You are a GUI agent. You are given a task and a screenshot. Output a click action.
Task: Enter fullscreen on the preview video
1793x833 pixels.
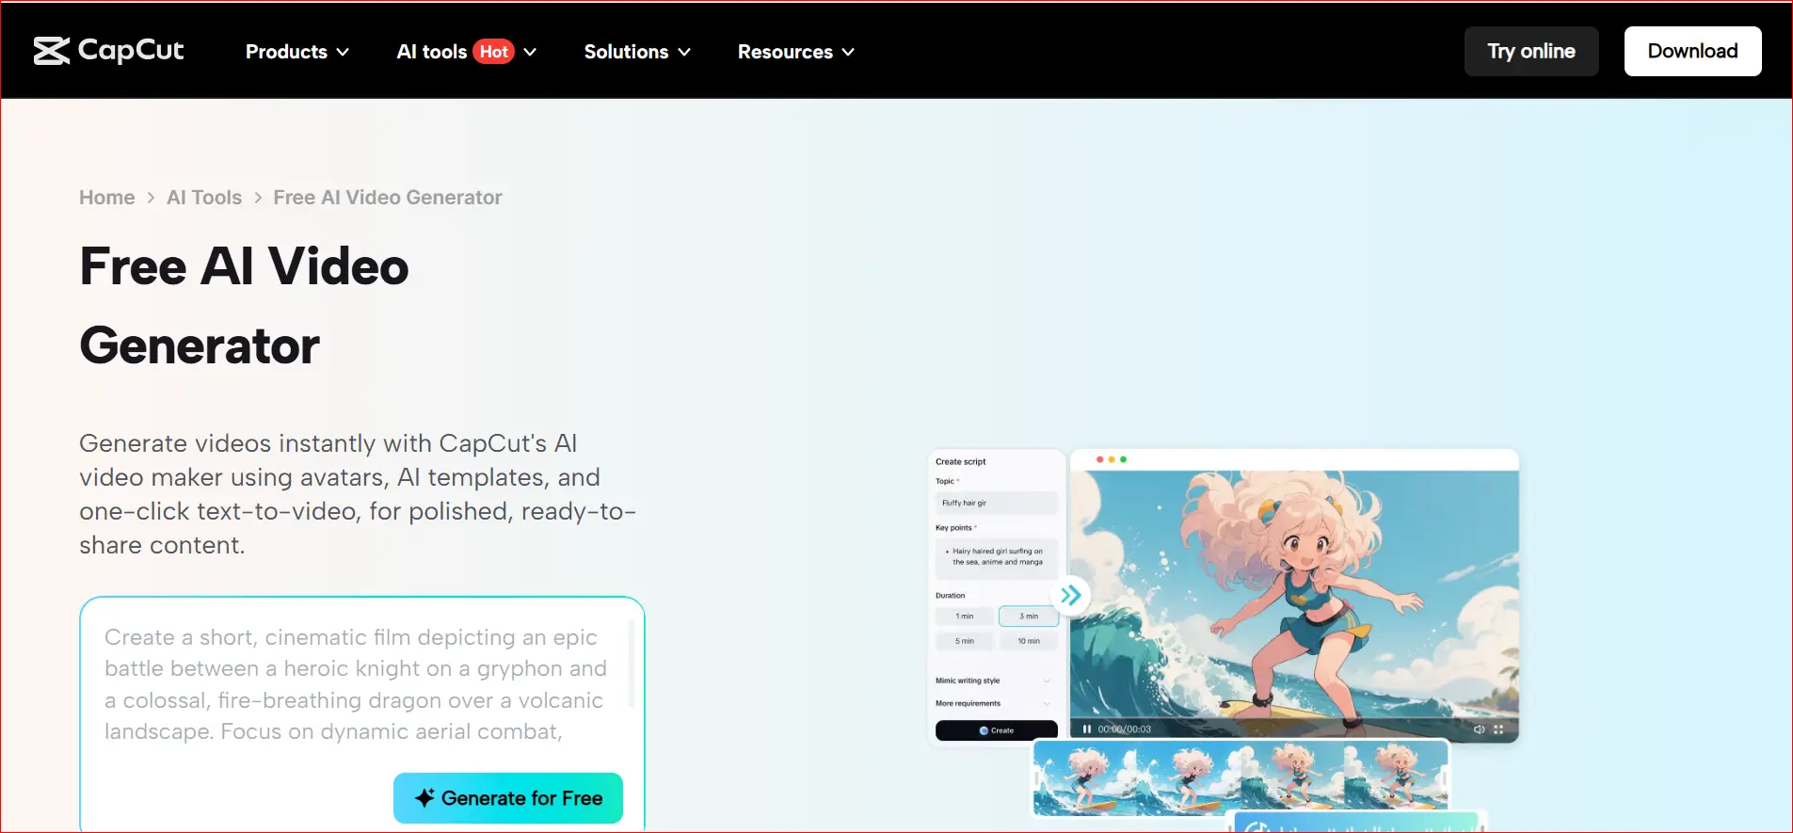tap(1498, 729)
